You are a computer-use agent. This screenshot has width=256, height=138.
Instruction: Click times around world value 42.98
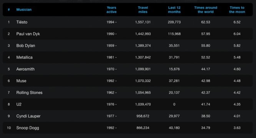tap(206, 81)
